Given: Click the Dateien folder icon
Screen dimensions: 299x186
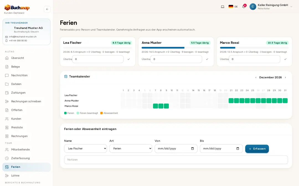Looking at the screenshot, I should 7,84.
